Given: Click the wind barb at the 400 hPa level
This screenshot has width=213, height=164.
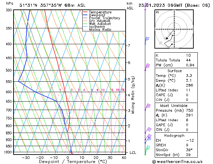Looking at the screenshot, I should (147, 40).
